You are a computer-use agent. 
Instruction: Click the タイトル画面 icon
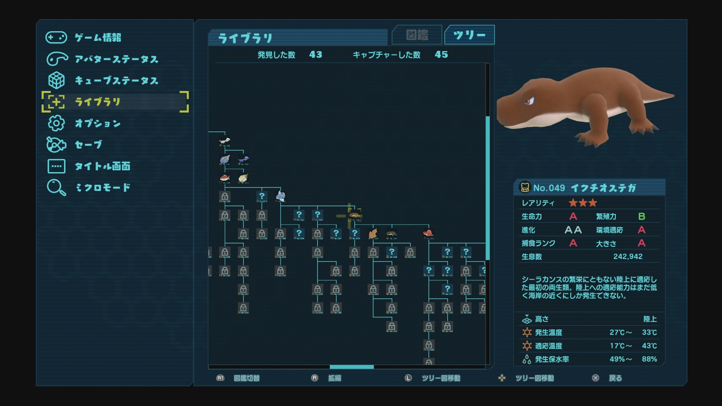(x=56, y=166)
